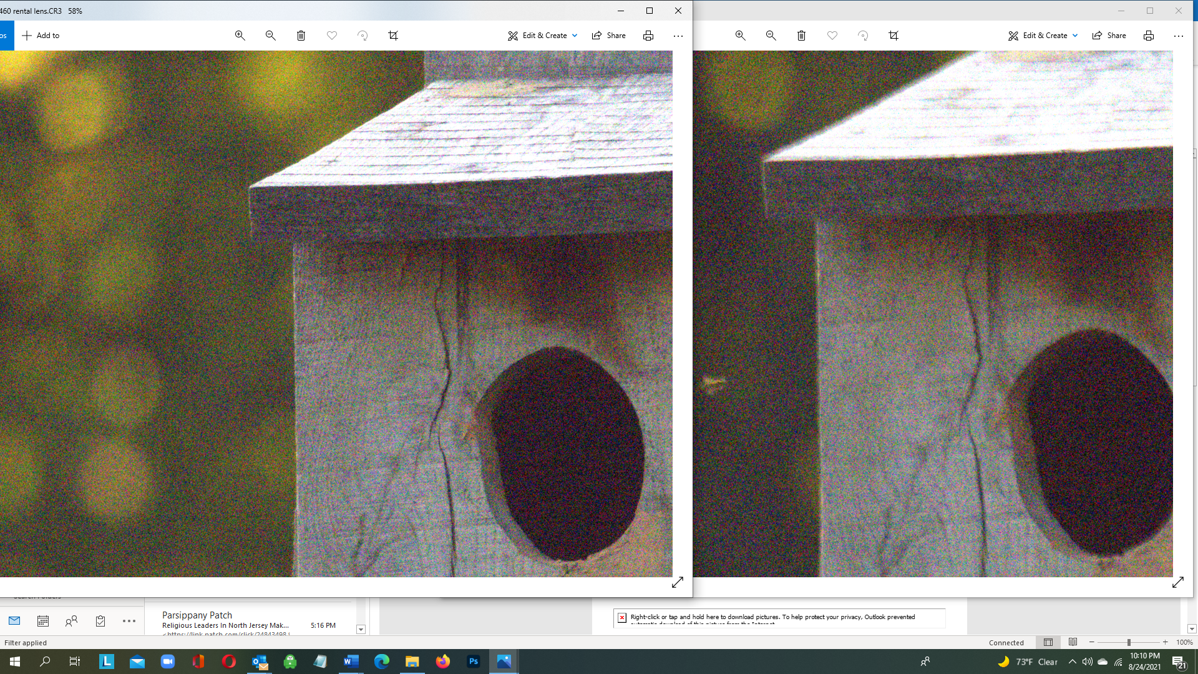The width and height of the screenshot is (1198, 674).
Task: Toggle favorite with the heart icon
Action: point(332,36)
